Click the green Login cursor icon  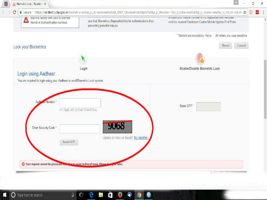click(83, 58)
